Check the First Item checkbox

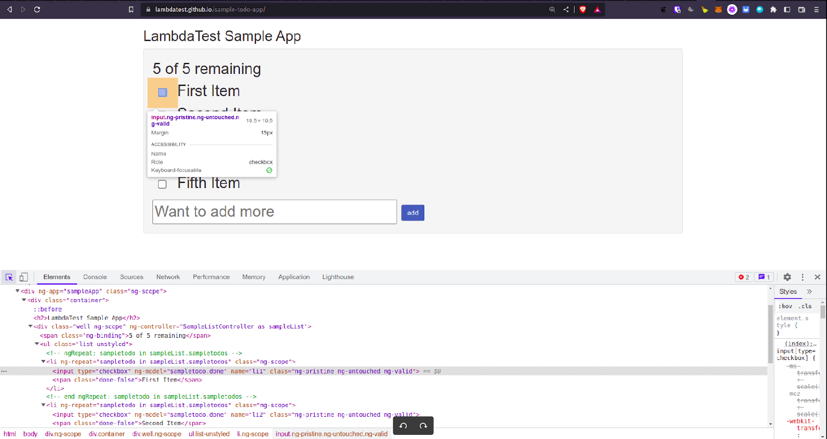tap(162, 92)
